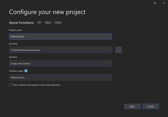Click the C# tag
Viewport: 168px width, 117px height.
(x=39, y=22)
